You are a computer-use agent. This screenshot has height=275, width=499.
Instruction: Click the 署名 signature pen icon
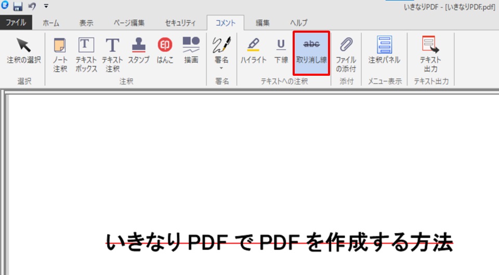click(221, 45)
